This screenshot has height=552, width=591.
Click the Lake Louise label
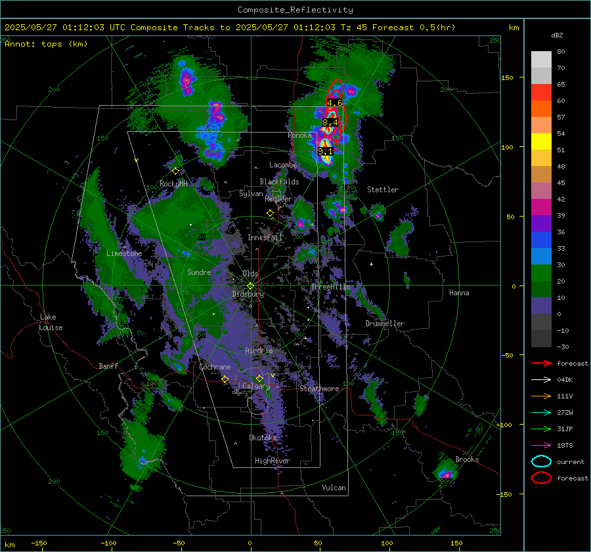point(51,322)
